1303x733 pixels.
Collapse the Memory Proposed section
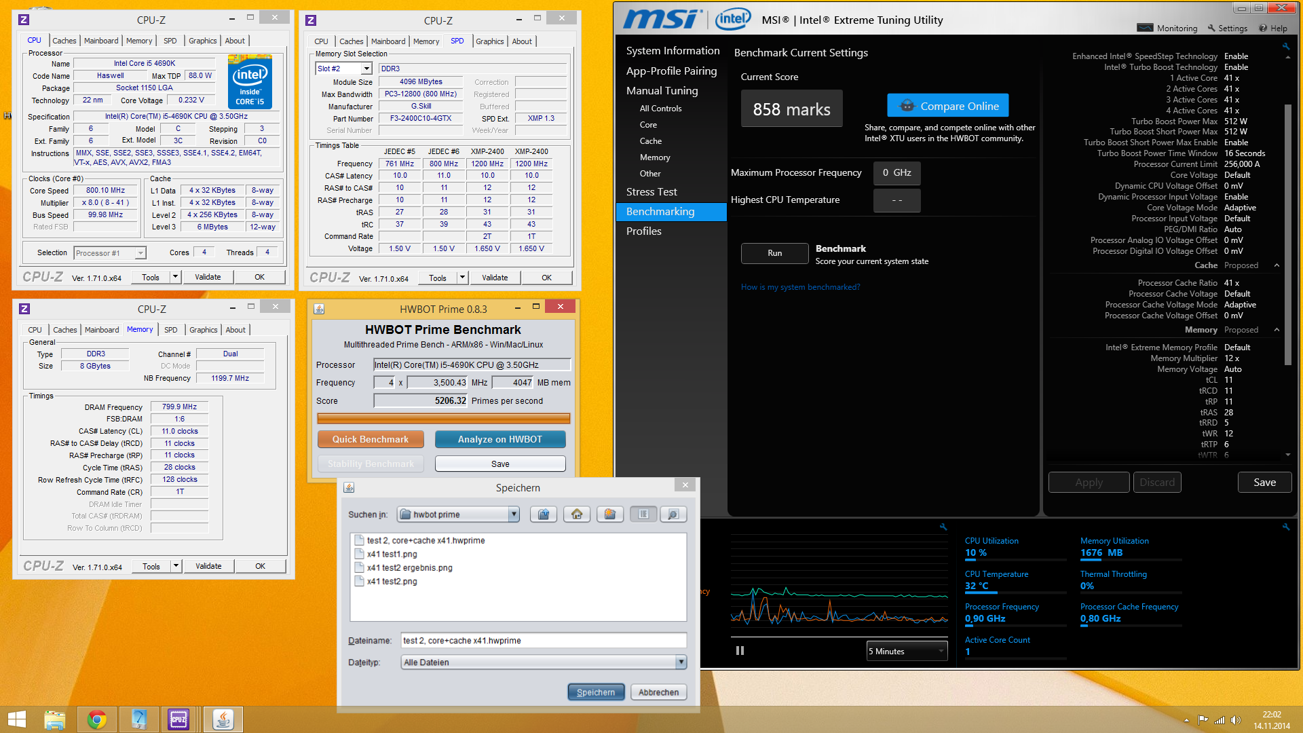pos(1277,330)
